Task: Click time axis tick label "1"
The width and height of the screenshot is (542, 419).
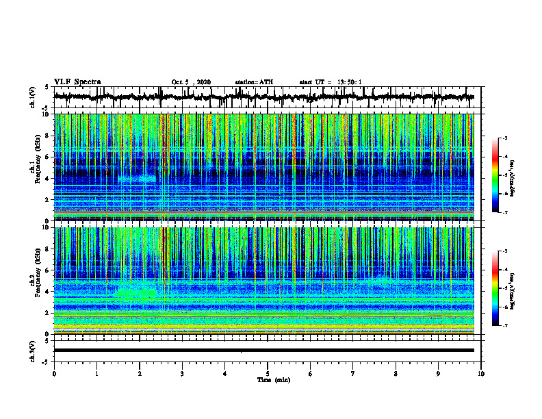Action: [x=96, y=374]
